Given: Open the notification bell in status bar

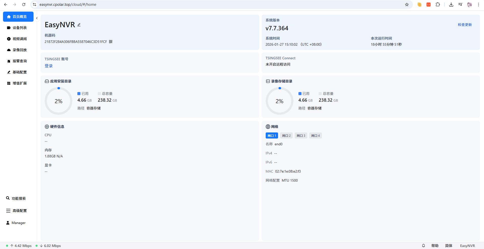Looking at the screenshot, I should tap(423, 245).
